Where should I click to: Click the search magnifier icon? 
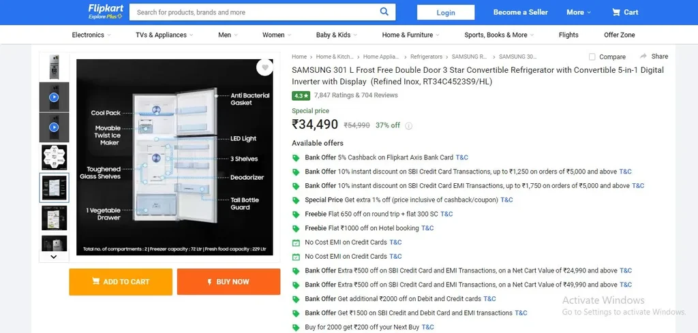[384, 12]
